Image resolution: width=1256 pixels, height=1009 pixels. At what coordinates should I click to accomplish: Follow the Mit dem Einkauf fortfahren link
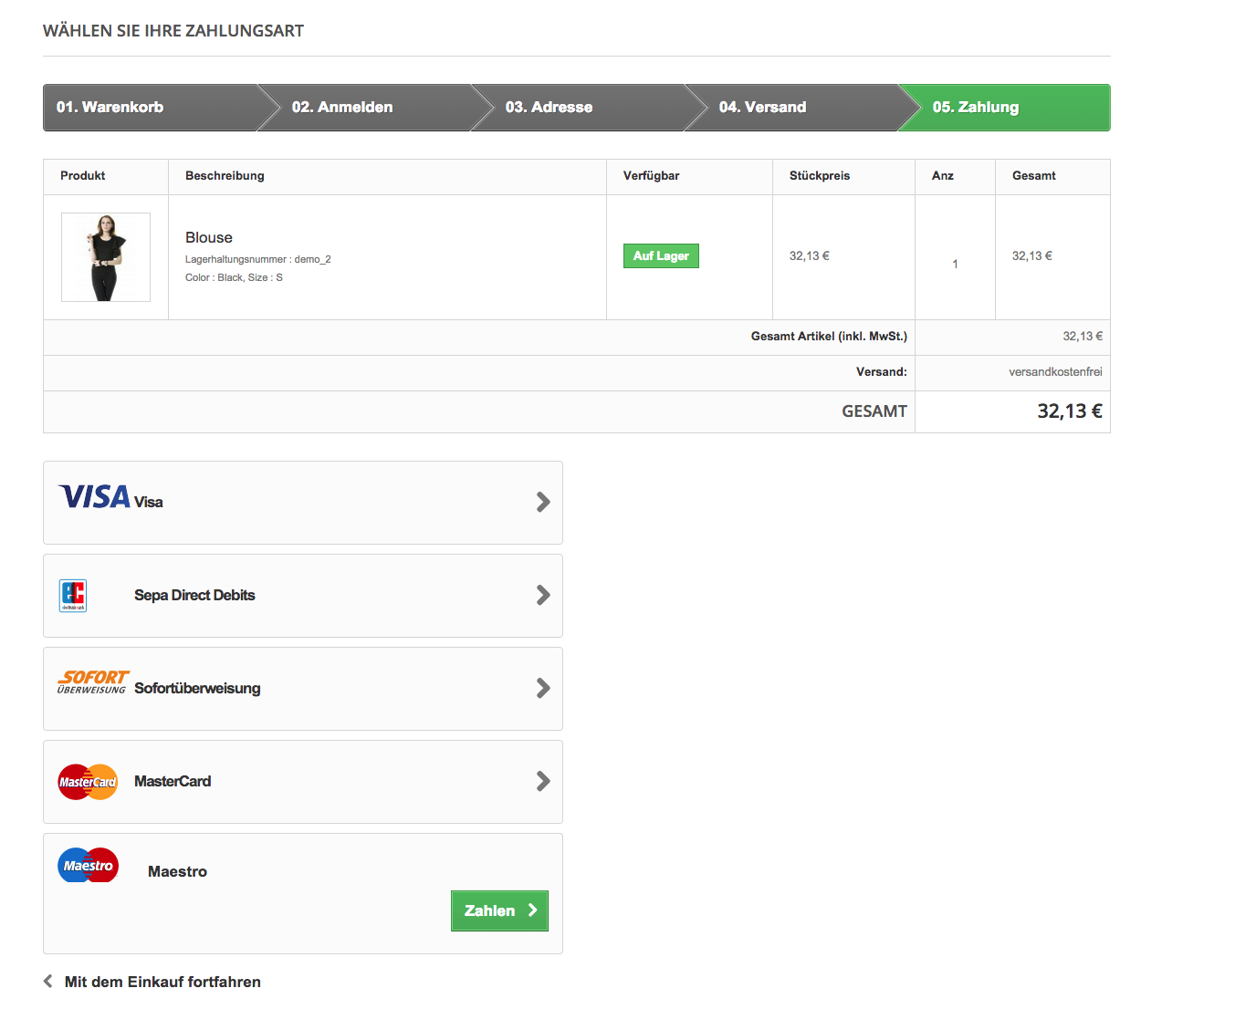(x=162, y=982)
